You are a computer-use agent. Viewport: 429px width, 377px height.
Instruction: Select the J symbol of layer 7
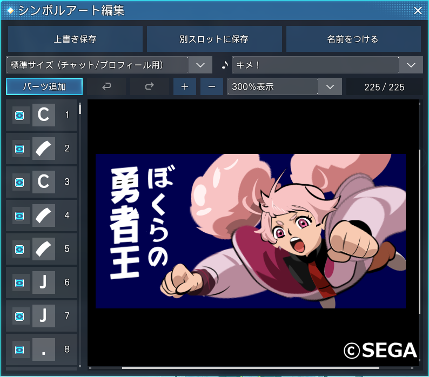pos(44,316)
